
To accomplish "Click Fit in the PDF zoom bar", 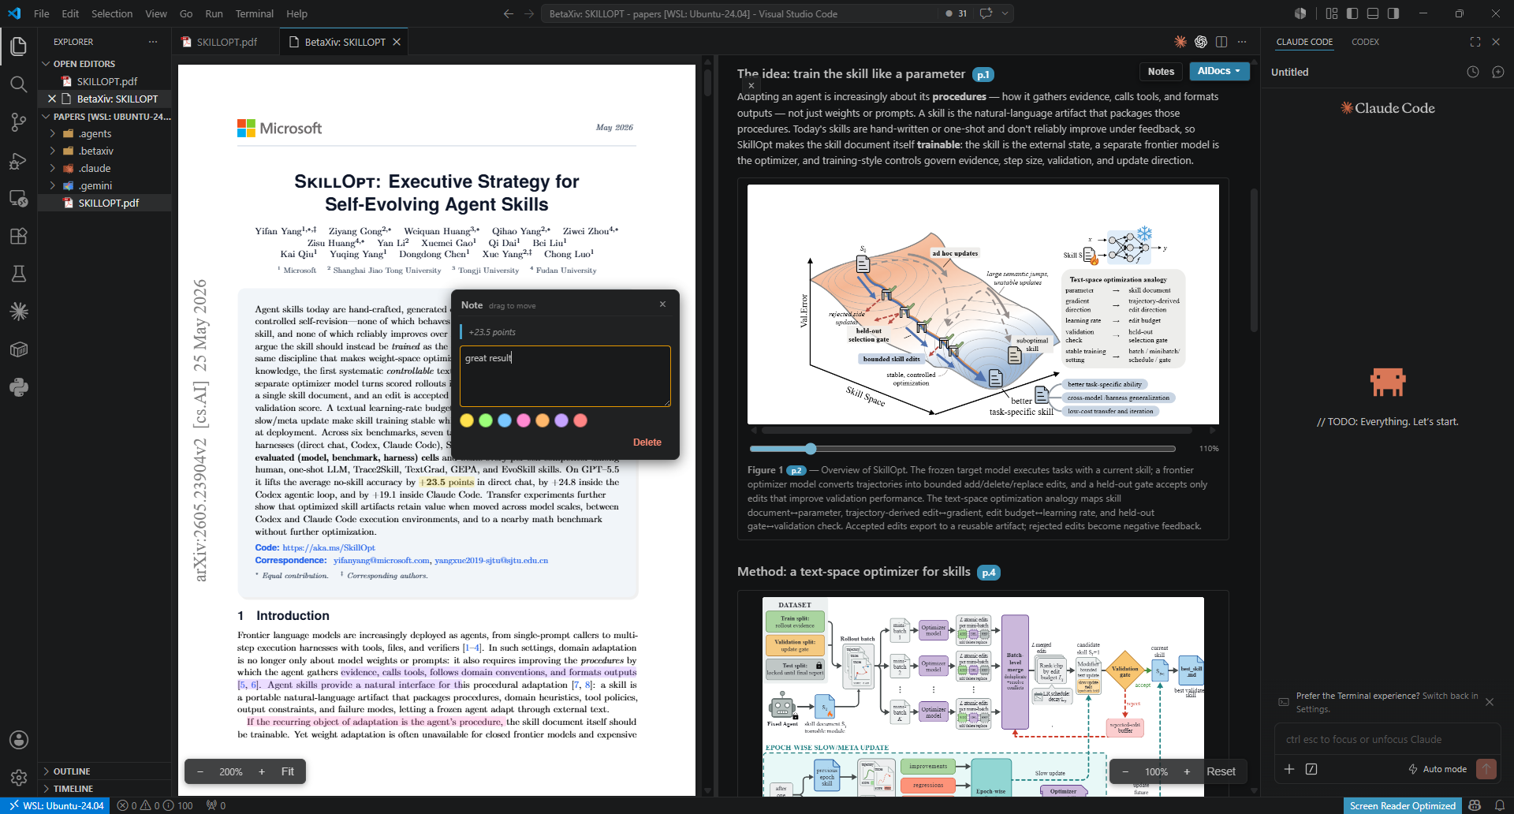I will 288,771.
